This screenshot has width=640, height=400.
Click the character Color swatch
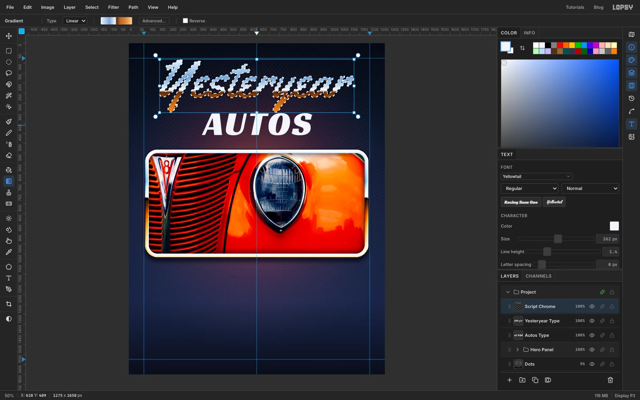tap(614, 226)
